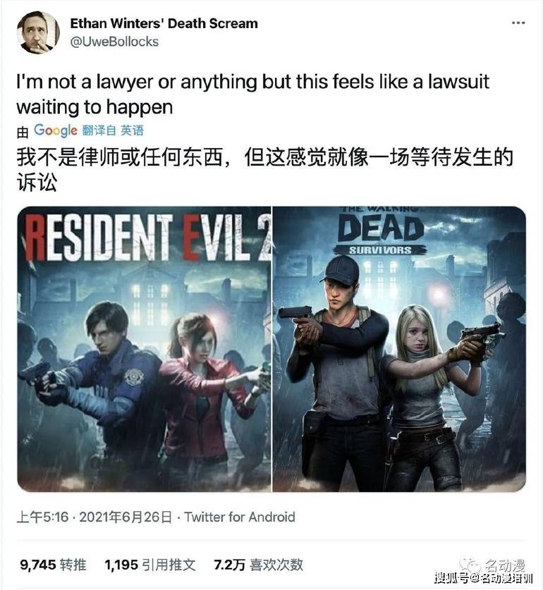Click the 上午5:16 · 2021年6月26日 timestamp

94,517
